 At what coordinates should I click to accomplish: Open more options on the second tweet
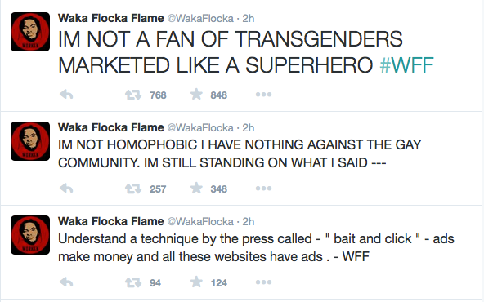coord(263,189)
